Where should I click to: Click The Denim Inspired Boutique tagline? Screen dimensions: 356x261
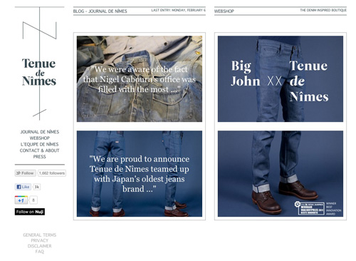click(x=323, y=10)
